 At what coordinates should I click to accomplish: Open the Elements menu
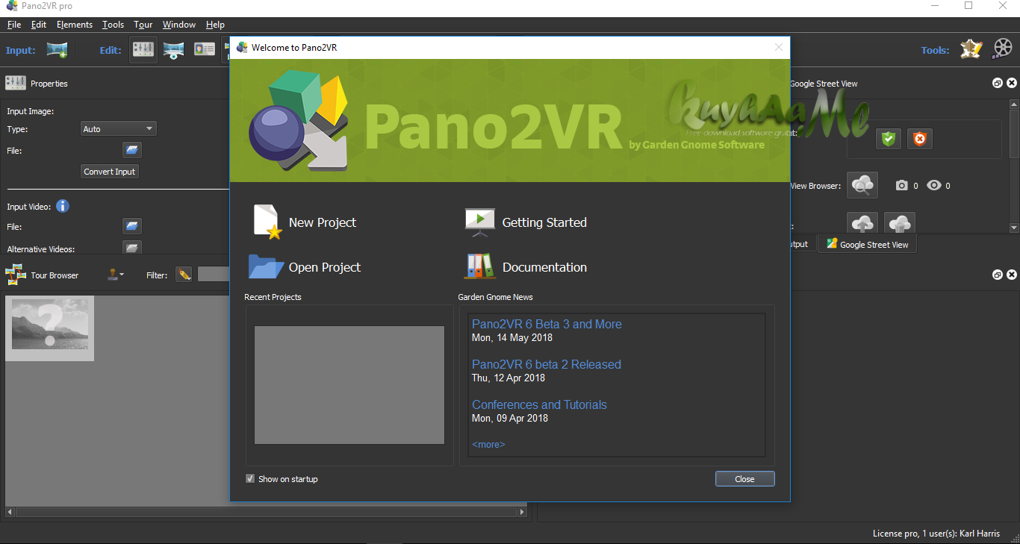point(75,25)
